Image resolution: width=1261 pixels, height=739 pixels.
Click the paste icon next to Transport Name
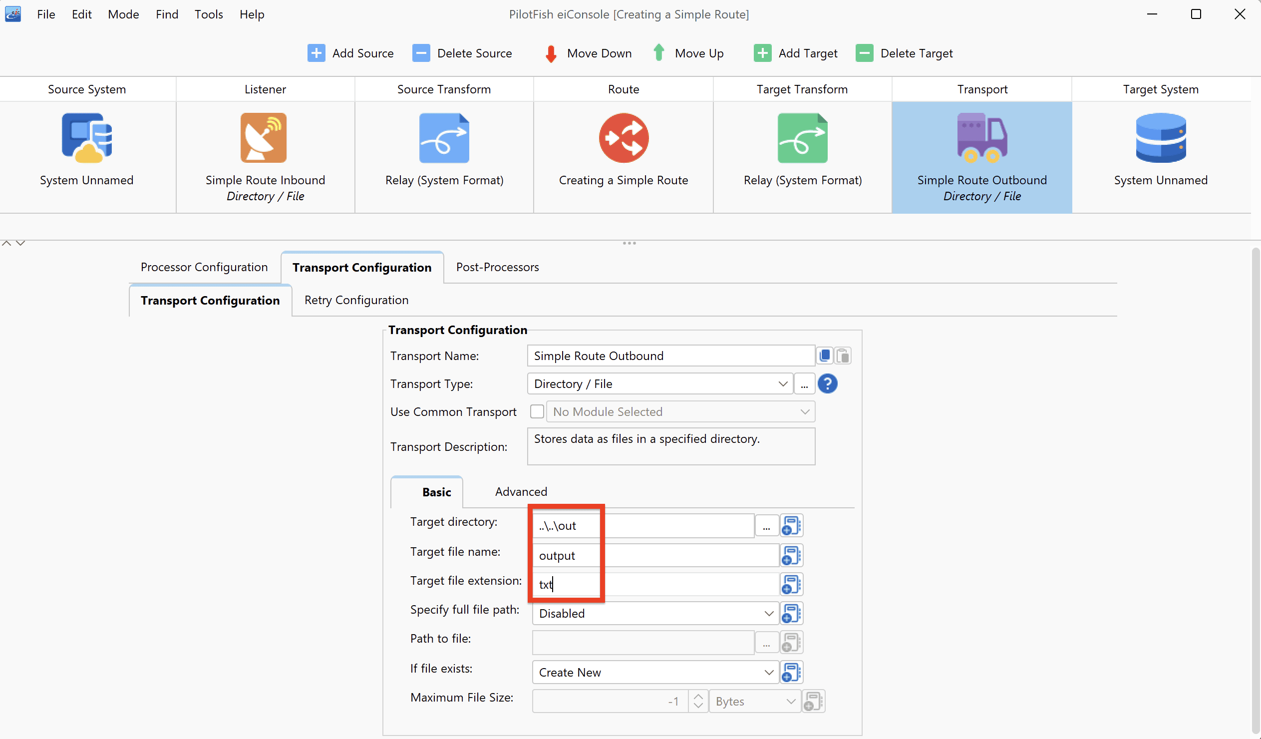click(x=843, y=356)
